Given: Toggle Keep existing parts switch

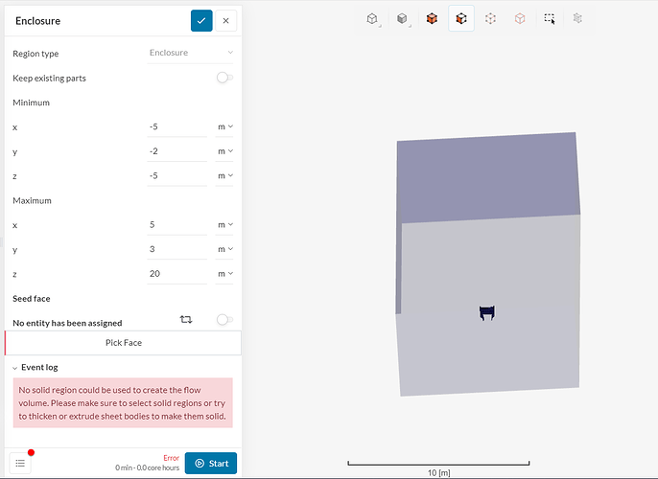Looking at the screenshot, I should [224, 78].
